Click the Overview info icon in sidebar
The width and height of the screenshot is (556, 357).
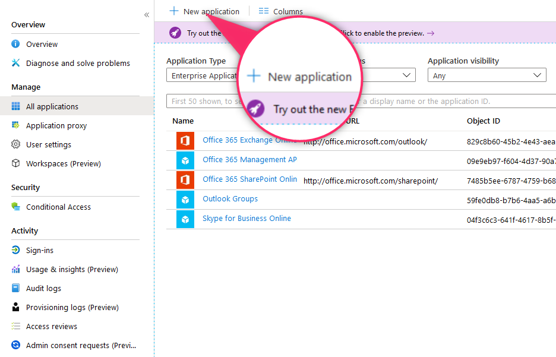(15, 44)
